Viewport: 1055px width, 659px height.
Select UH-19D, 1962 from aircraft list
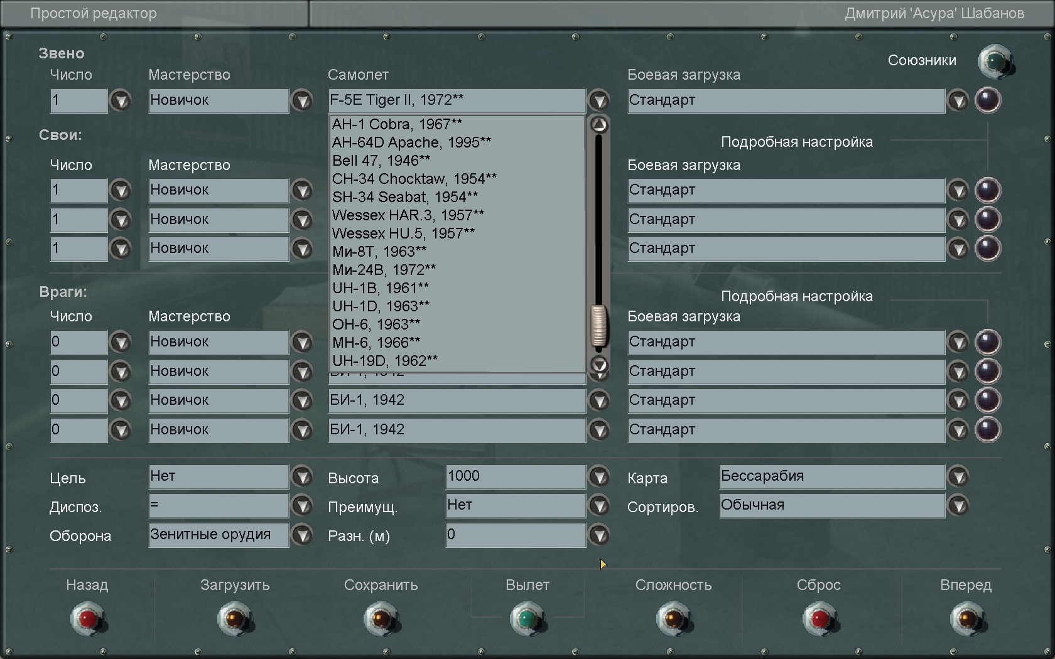pyautogui.click(x=457, y=361)
